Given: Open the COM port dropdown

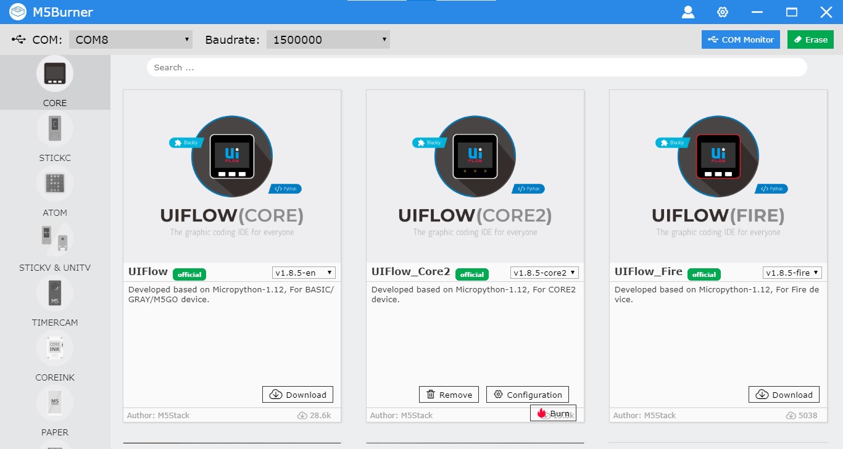Looking at the screenshot, I should pos(130,39).
